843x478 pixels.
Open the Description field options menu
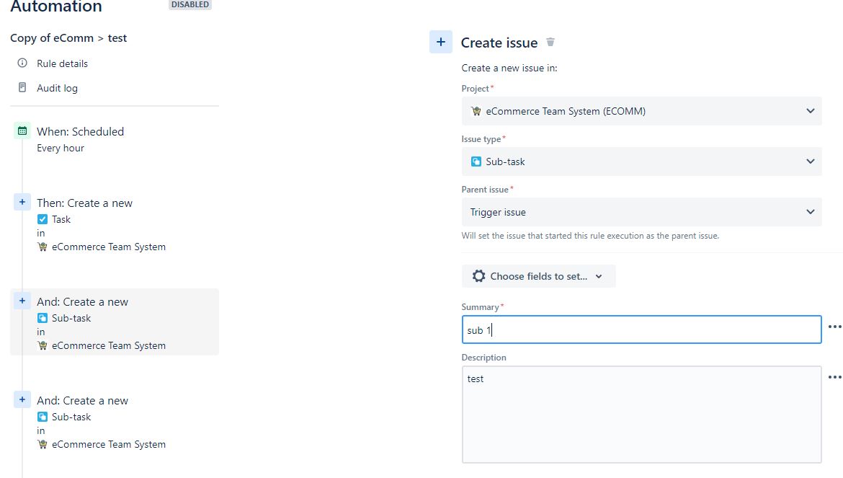[x=834, y=378]
